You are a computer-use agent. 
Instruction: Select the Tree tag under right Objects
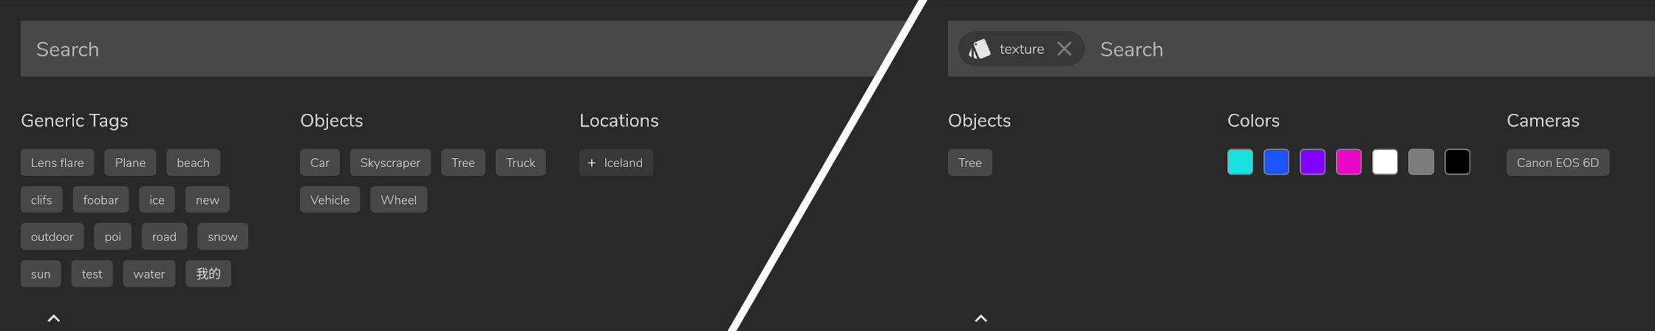point(970,163)
